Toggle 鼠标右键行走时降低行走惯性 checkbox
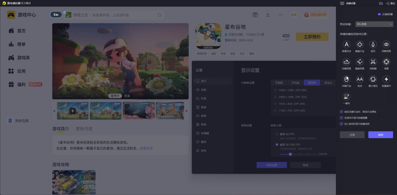This screenshot has width=397, height=195. pyautogui.click(x=341, y=112)
